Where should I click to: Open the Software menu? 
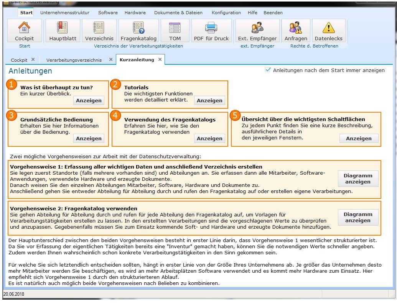coord(108,13)
